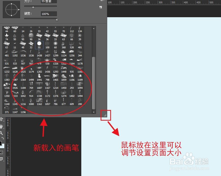Select the soft round brush numbered 55
Image resolution: width=221 pixels, height=176 pixels.
[x=39, y=43]
